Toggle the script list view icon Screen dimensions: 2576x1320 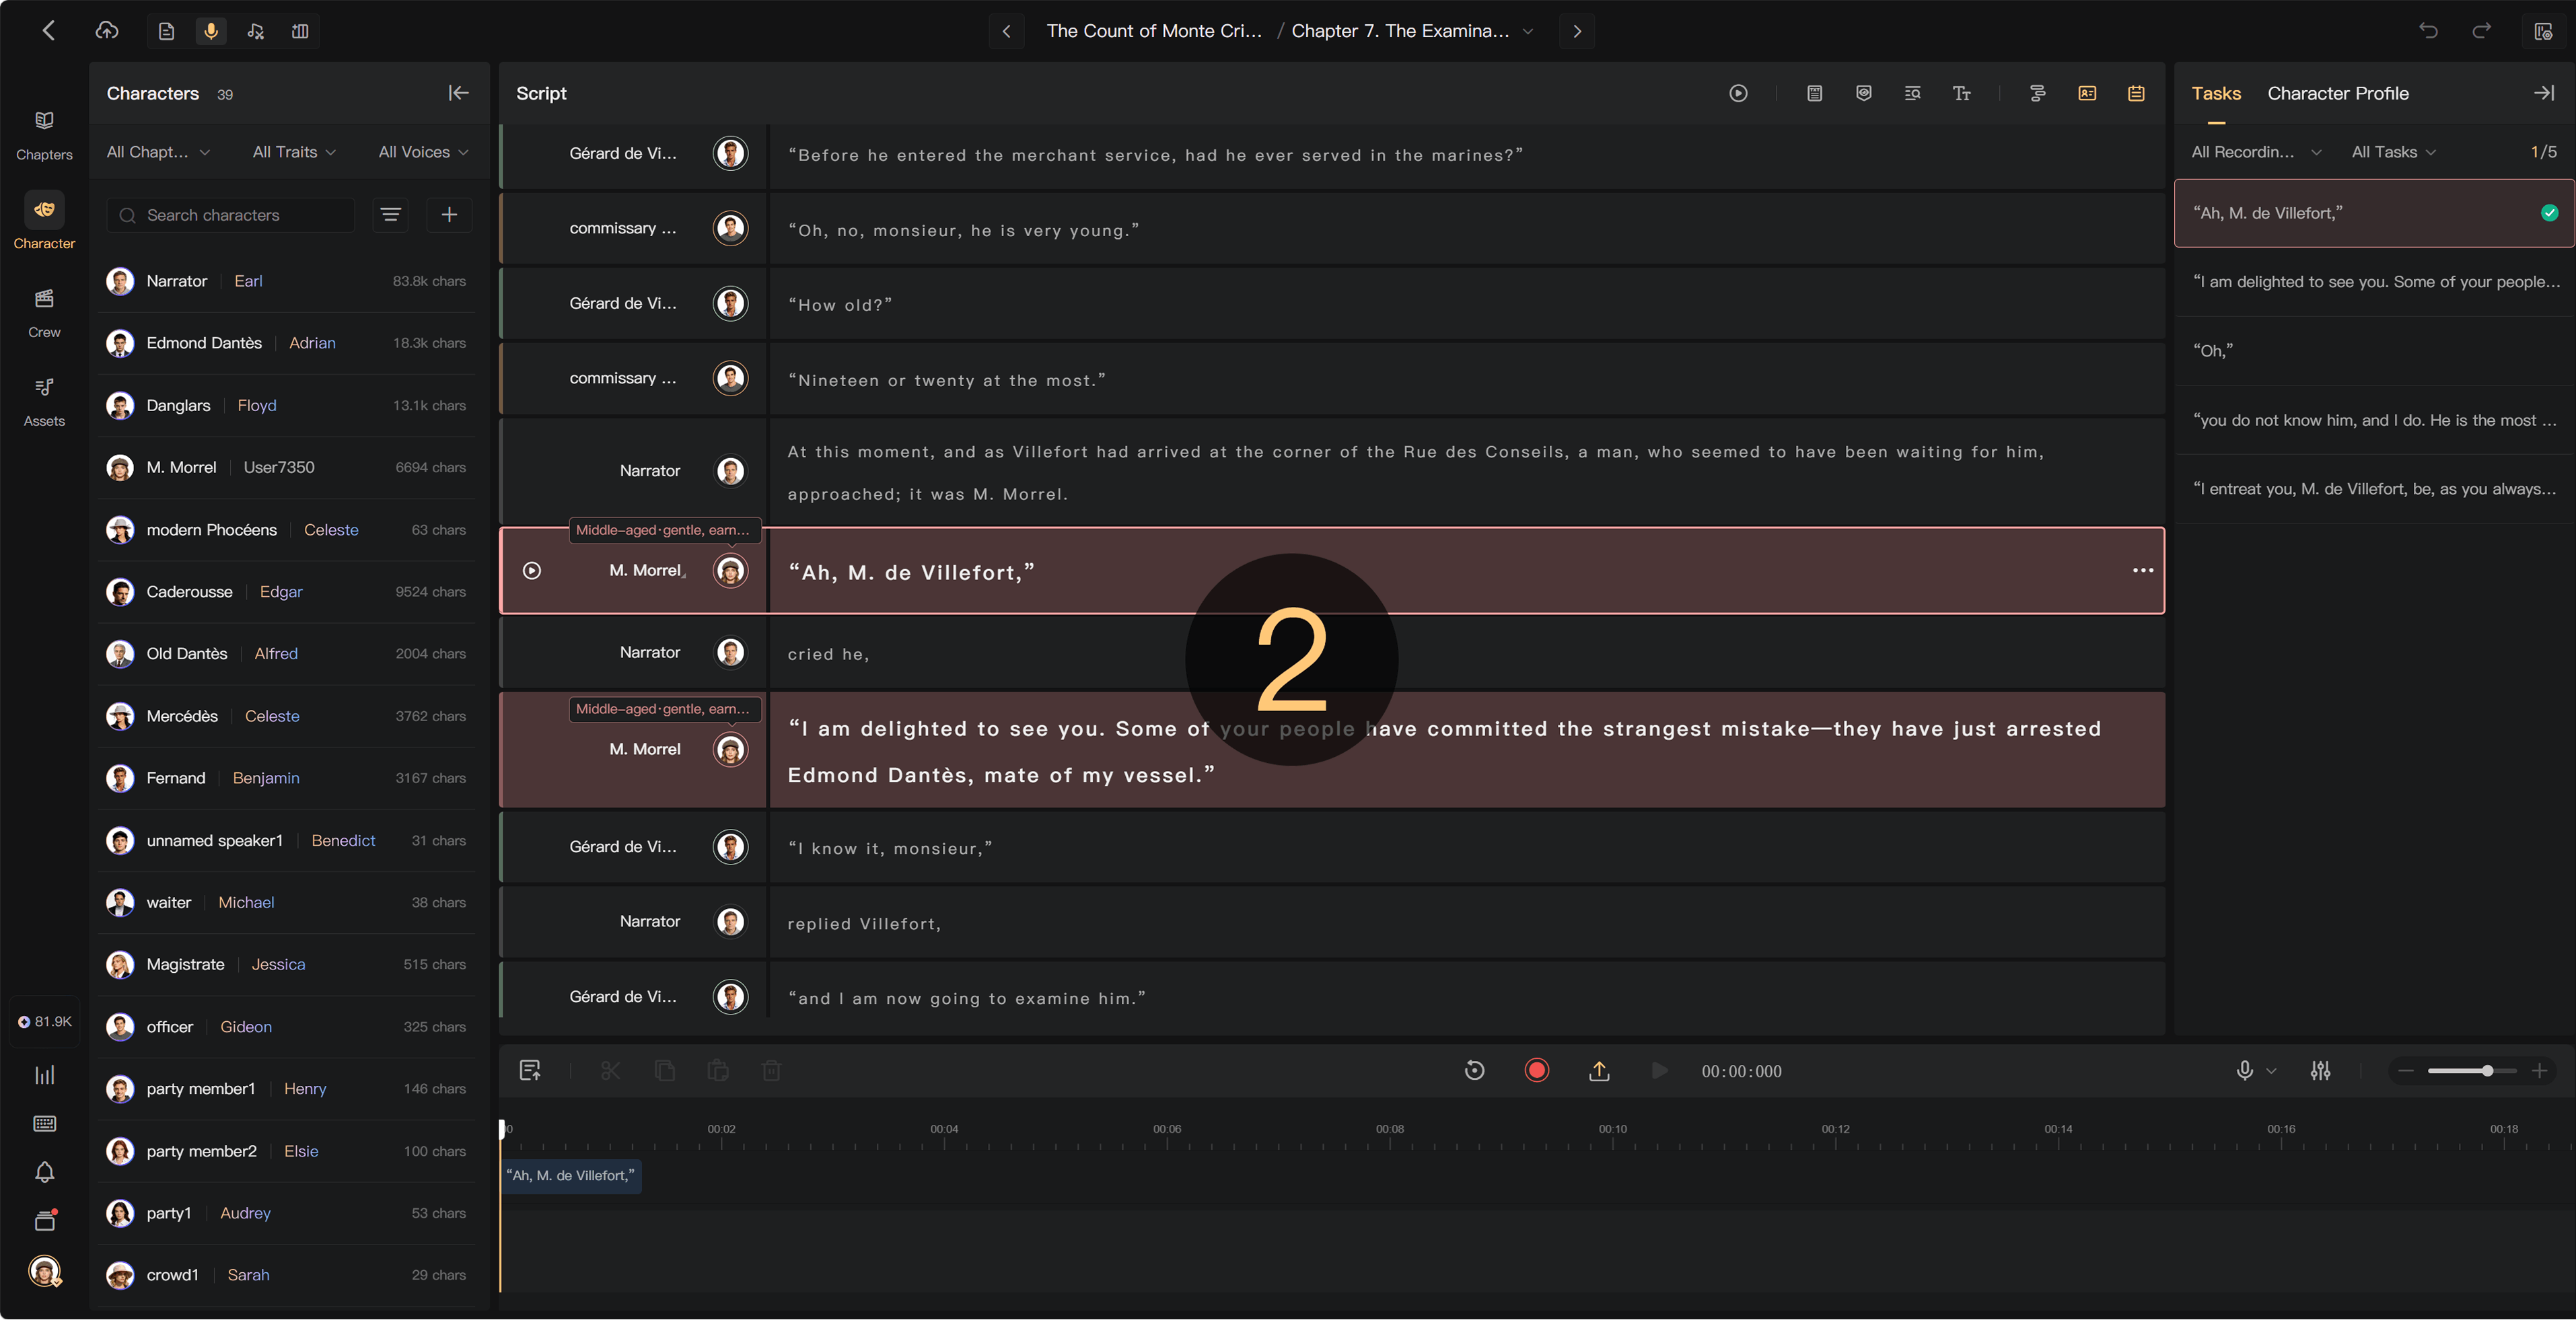(x=2136, y=93)
